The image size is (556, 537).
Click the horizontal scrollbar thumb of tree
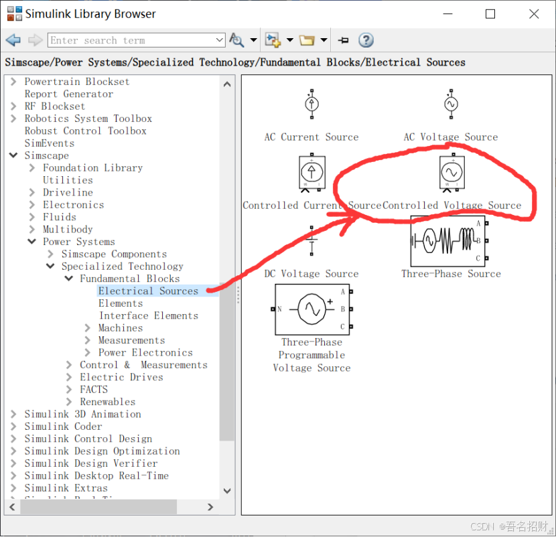[98, 507]
